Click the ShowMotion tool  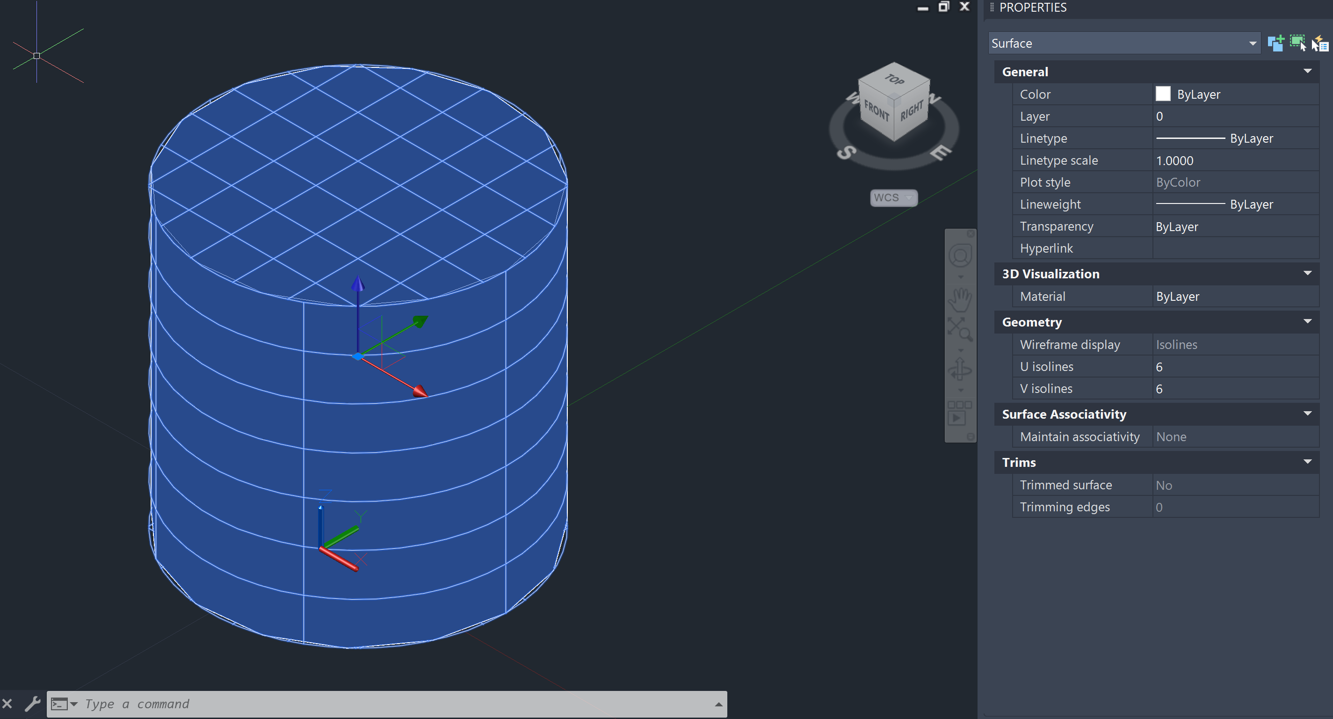[960, 413]
